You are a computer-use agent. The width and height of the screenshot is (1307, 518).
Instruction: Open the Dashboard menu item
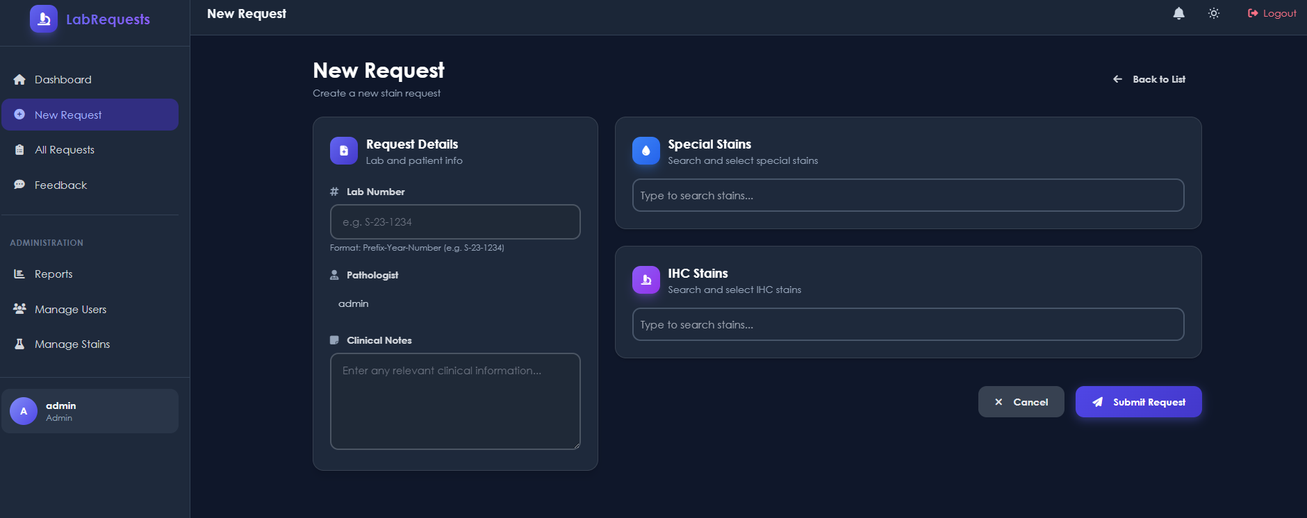[x=63, y=80]
